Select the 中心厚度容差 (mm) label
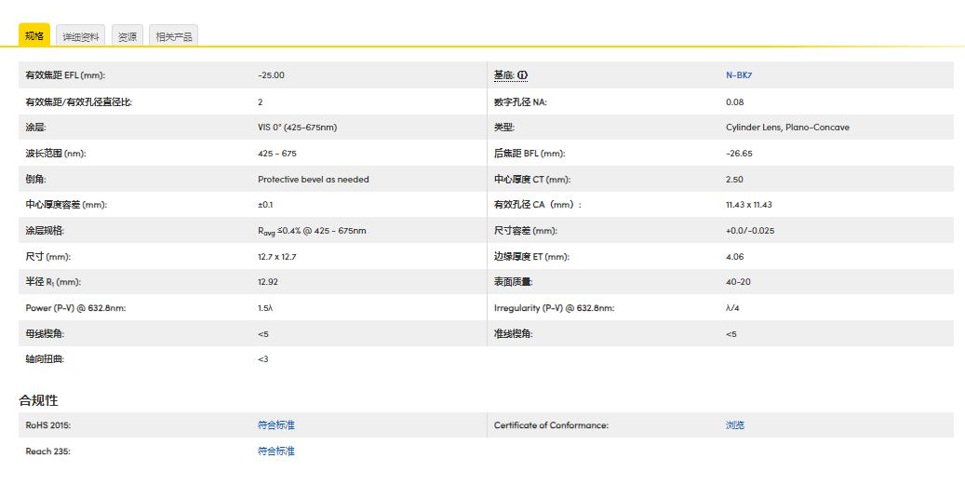This screenshot has width=965, height=485. (66, 205)
